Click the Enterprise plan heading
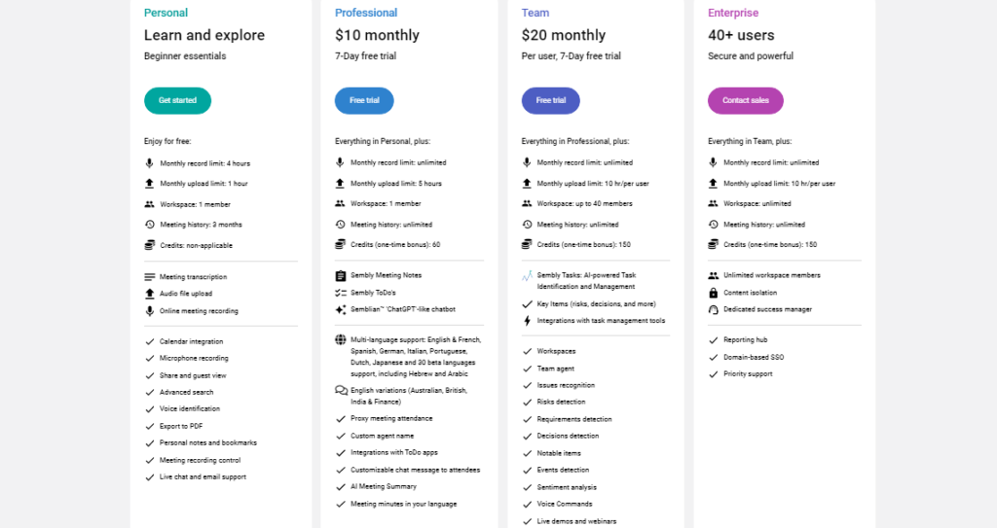Image resolution: width=997 pixels, height=528 pixels. [x=733, y=13]
